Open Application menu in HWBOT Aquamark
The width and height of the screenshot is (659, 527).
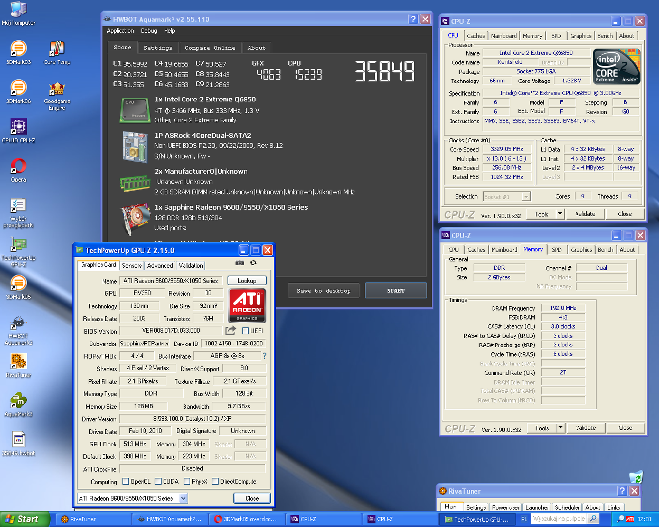click(x=120, y=31)
